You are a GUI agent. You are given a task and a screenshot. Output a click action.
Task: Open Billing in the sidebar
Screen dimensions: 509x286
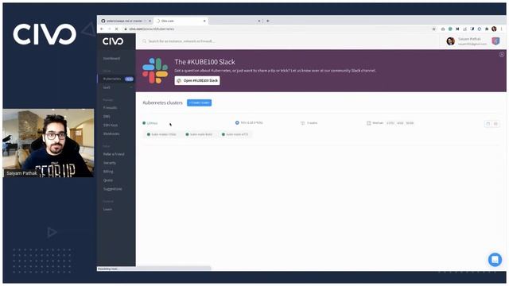[108, 172]
